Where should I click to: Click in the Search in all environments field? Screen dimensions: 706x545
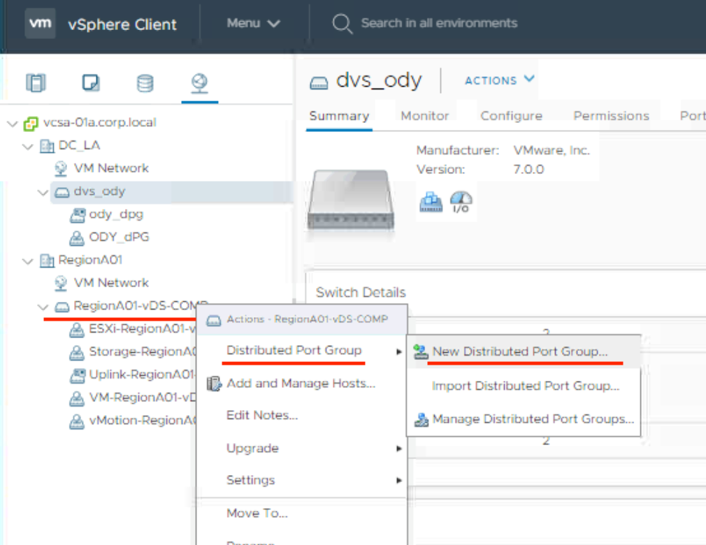tap(439, 23)
